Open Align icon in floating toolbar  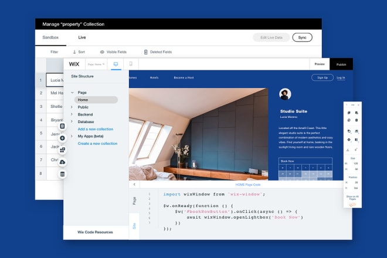357,131
